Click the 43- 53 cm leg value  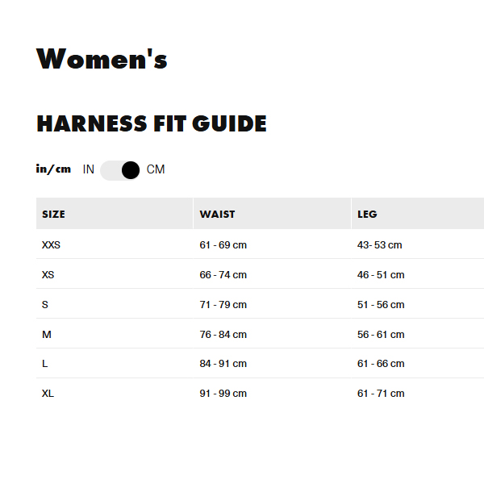379,245
